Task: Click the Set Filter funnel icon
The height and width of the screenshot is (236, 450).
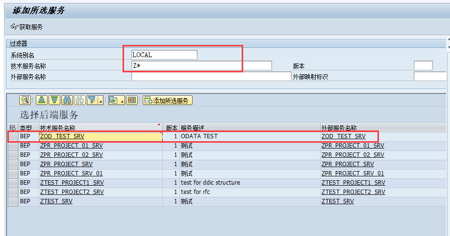Action: click(92, 100)
